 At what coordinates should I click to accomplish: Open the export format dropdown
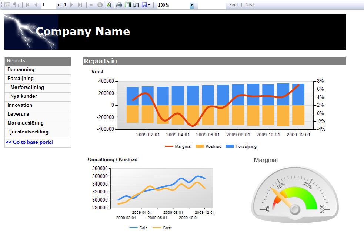(x=148, y=5)
